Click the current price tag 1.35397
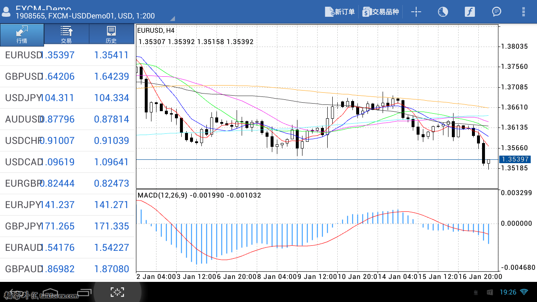This screenshot has width=537, height=302. [514, 159]
